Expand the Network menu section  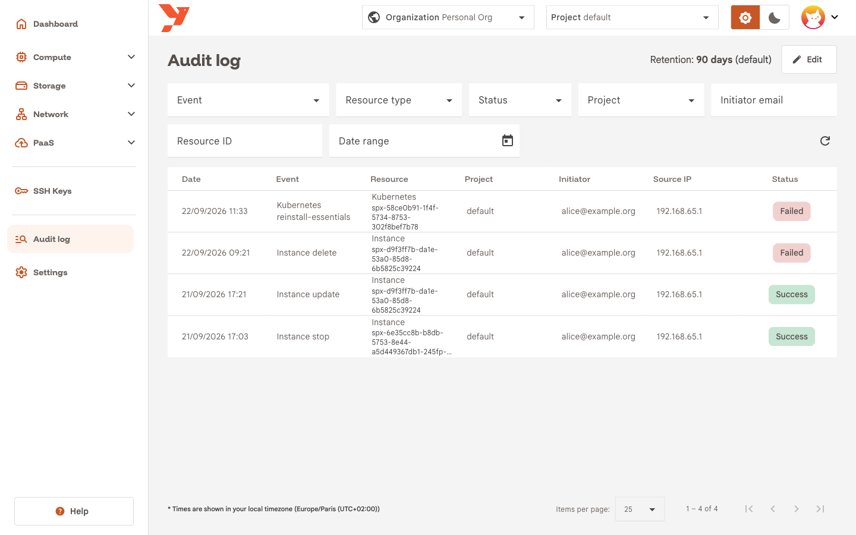pyautogui.click(x=74, y=114)
